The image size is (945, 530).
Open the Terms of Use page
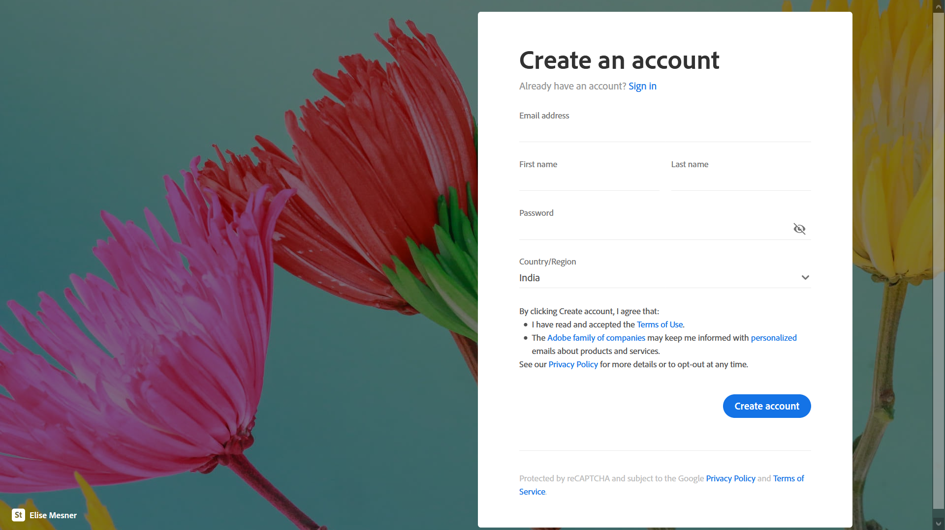(660, 324)
